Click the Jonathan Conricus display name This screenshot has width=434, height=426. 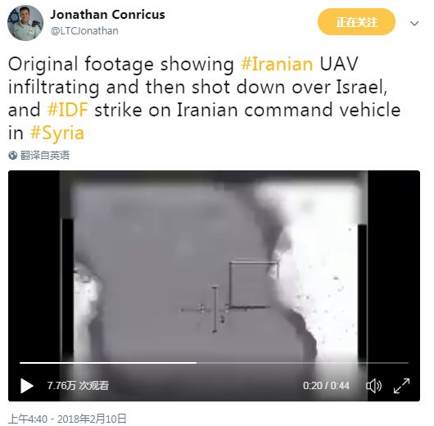(107, 15)
